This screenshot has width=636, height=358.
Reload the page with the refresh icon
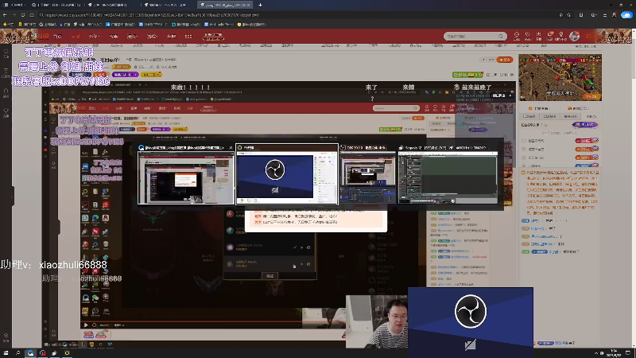click(x=23, y=15)
